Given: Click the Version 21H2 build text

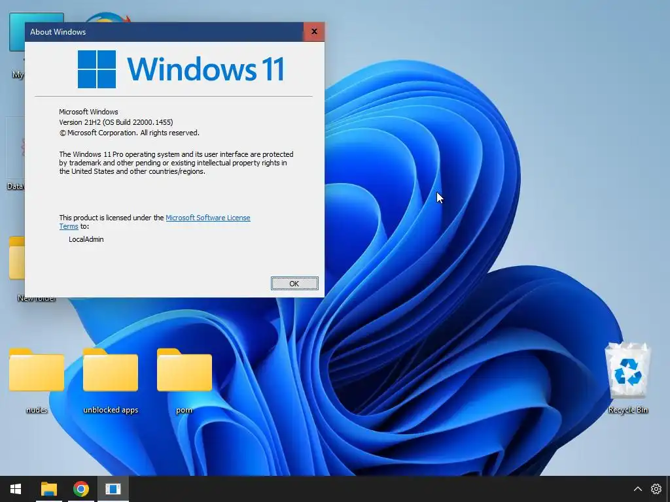Looking at the screenshot, I should 116,122.
